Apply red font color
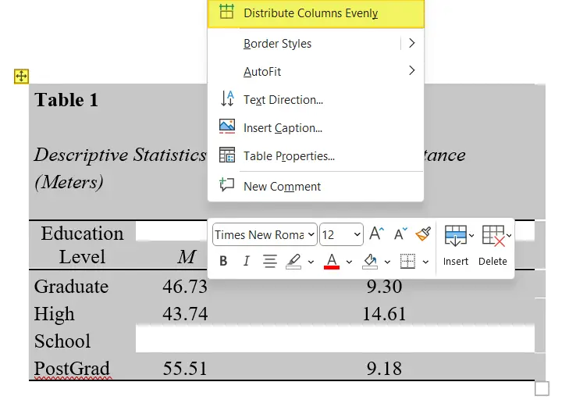The height and width of the screenshot is (414, 569). click(332, 261)
